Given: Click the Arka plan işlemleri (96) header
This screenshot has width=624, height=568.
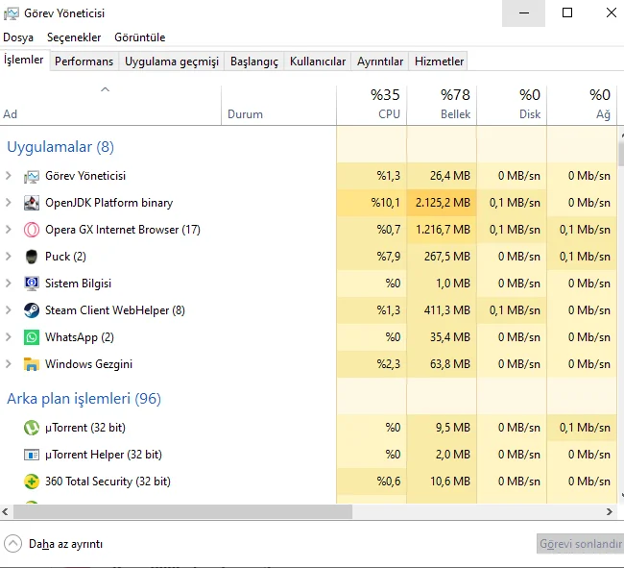Looking at the screenshot, I should [84, 399].
